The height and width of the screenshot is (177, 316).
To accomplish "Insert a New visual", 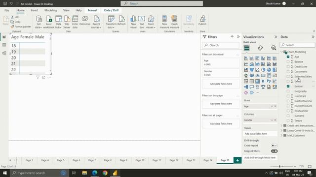I will [133, 22].
